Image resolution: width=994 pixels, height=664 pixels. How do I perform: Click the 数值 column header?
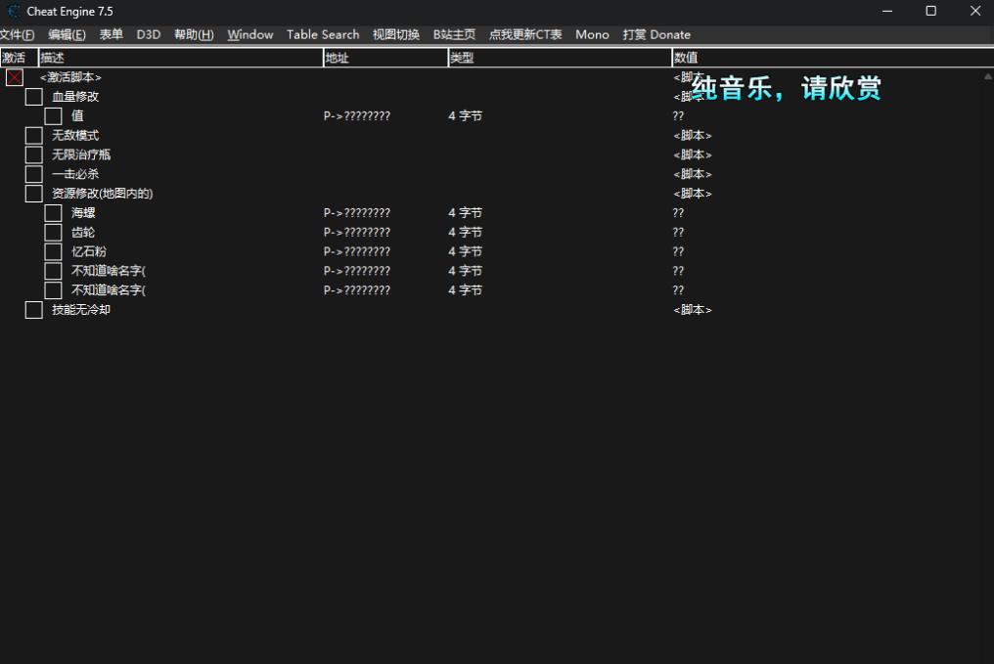point(833,58)
